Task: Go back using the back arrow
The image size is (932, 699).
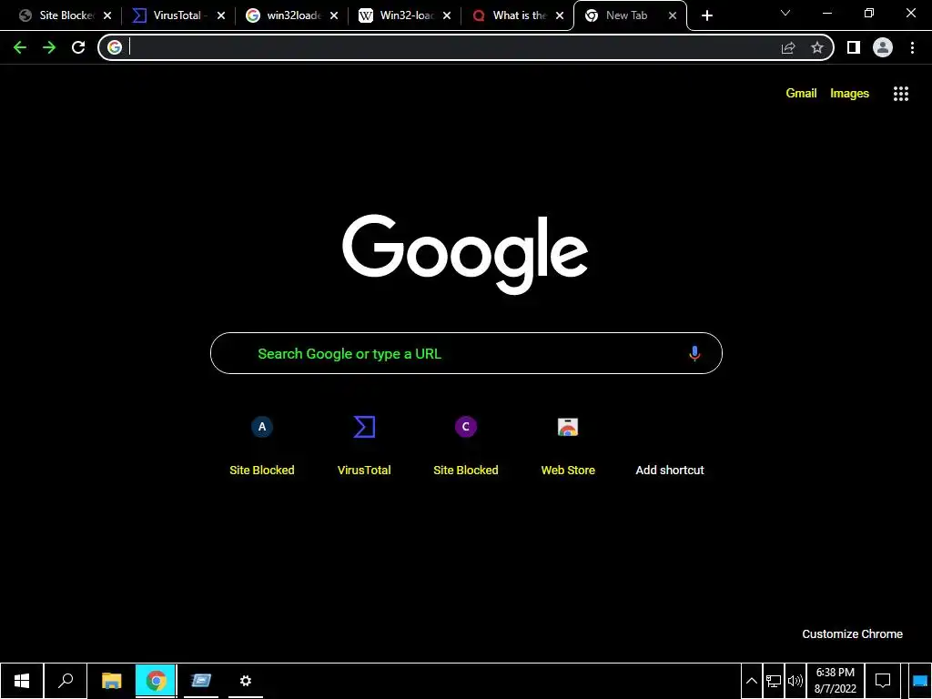Action: pos(20,47)
